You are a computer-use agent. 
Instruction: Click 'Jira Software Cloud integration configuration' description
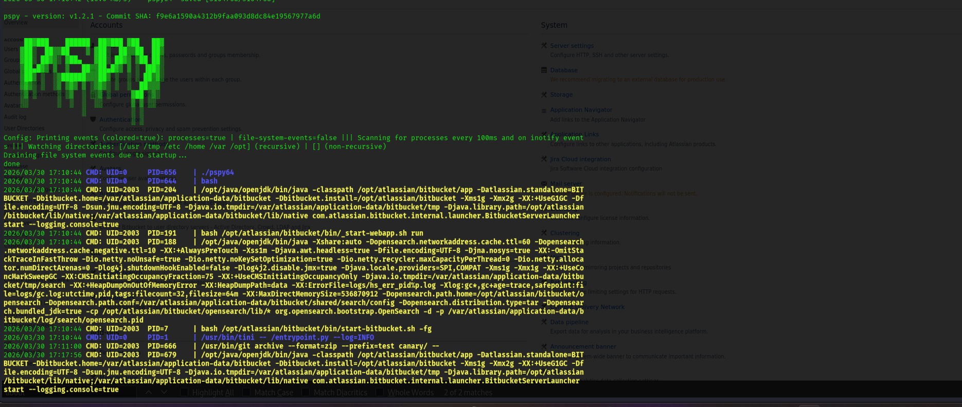[x=606, y=169]
